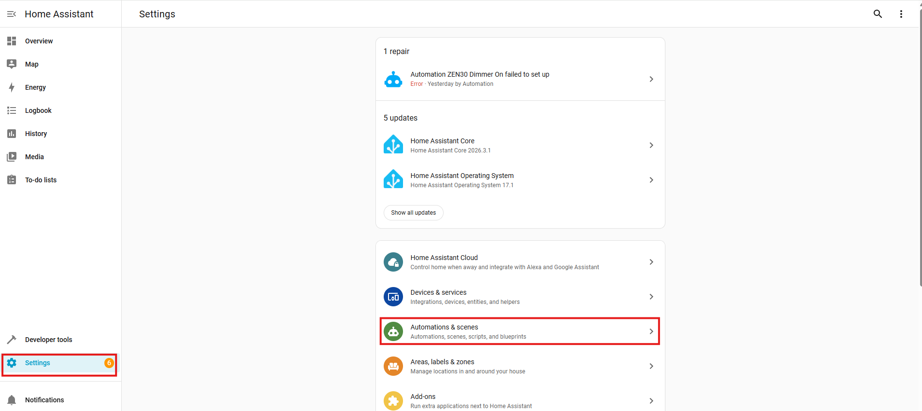Viewport: 922px width, 411px height.
Task: Open the Areas, labels & zones title
Action: coord(443,362)
